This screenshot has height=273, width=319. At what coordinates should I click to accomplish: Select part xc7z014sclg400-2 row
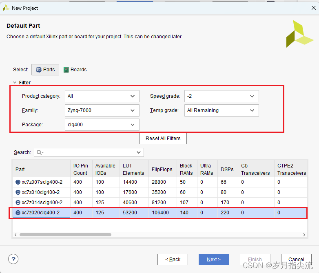click(159, 203)
